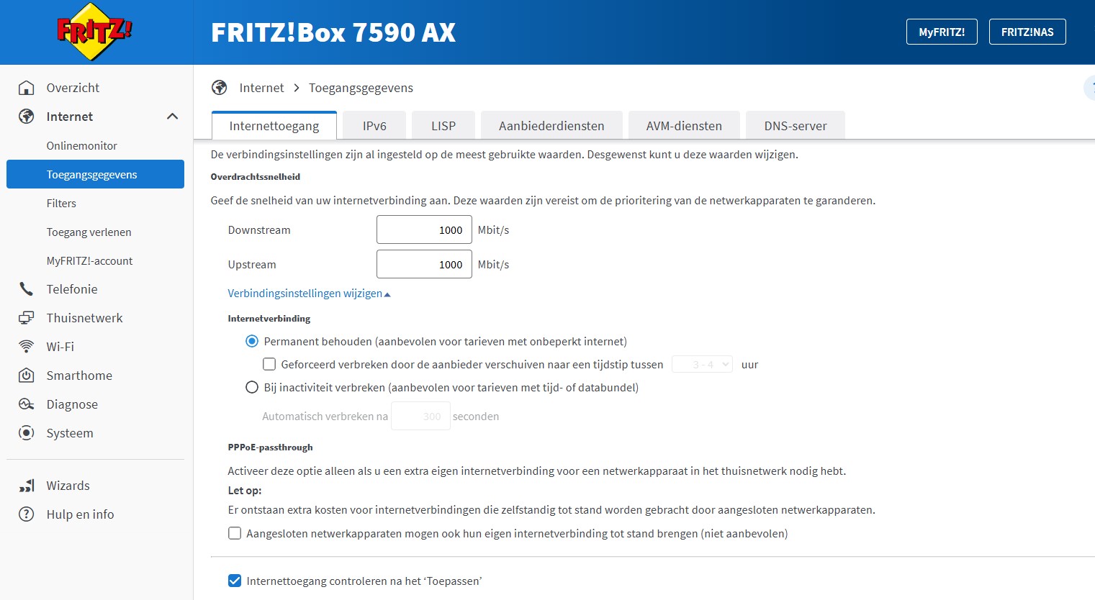Open the hour range dropdown
Viewport: 1095px width, 600px height.
(702, 365)
